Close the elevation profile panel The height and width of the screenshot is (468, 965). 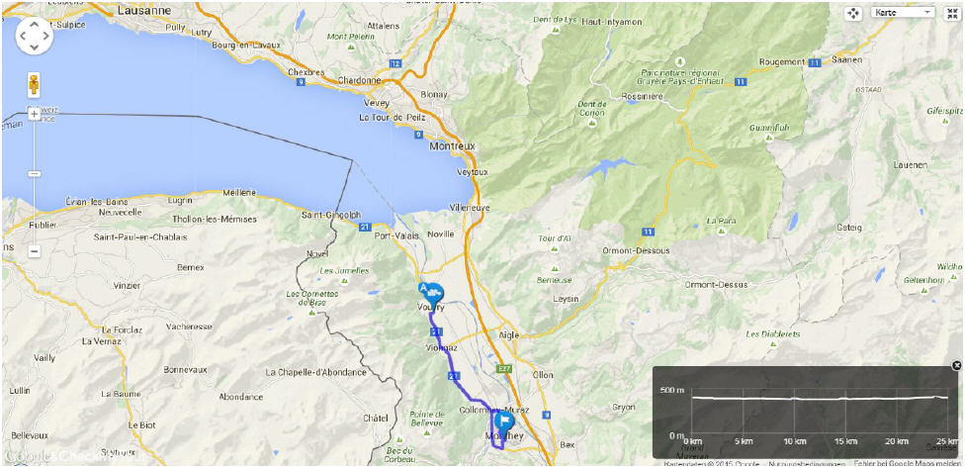pyautogui.click(x=956, y=366)
